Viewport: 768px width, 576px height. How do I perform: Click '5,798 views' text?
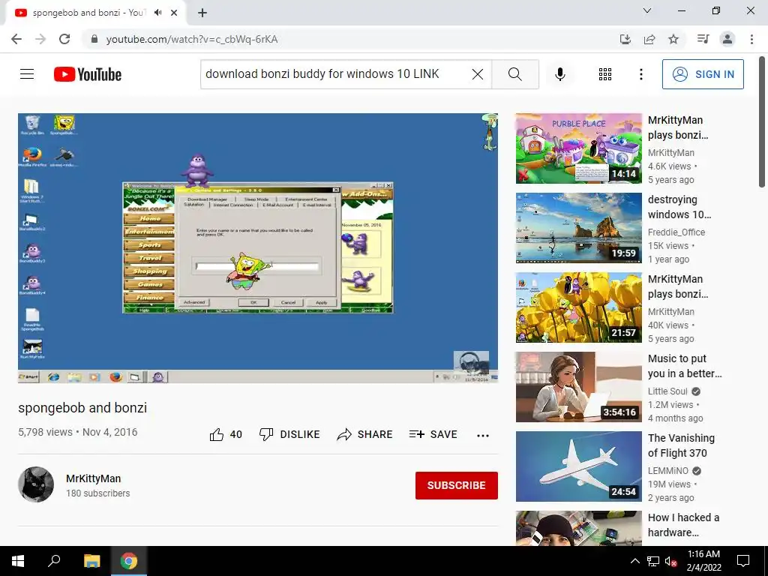pos(45,432)
